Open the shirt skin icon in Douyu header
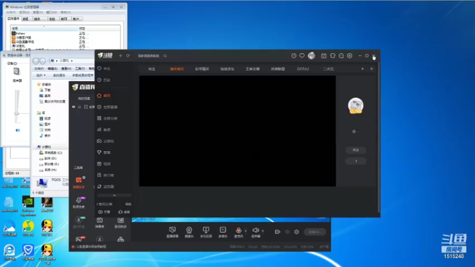The width and height of the screenshot is (475, 267). (332, 56)
